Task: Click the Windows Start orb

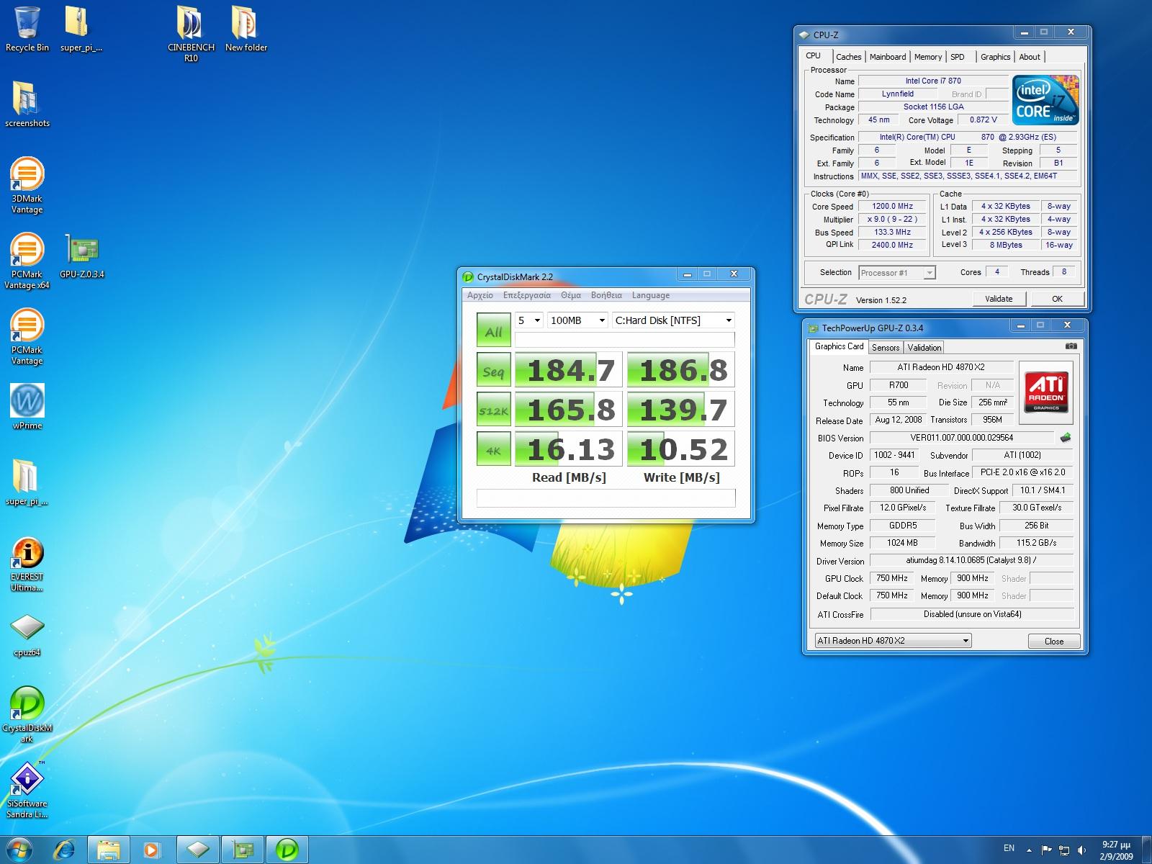Action: click(19, 850)
